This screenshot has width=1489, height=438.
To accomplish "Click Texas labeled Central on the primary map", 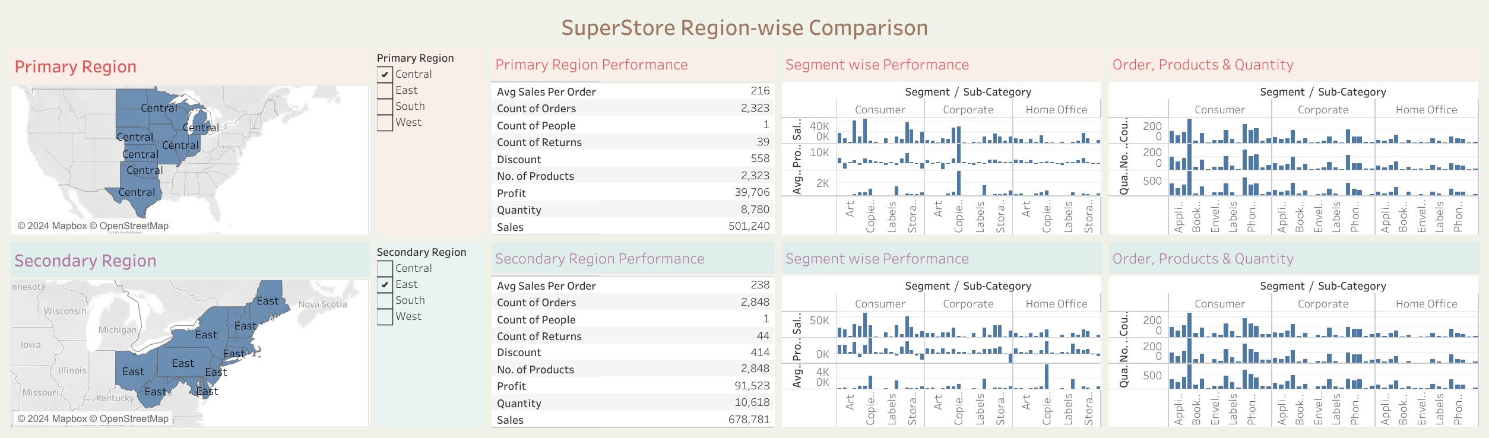I will click(137, 193).
